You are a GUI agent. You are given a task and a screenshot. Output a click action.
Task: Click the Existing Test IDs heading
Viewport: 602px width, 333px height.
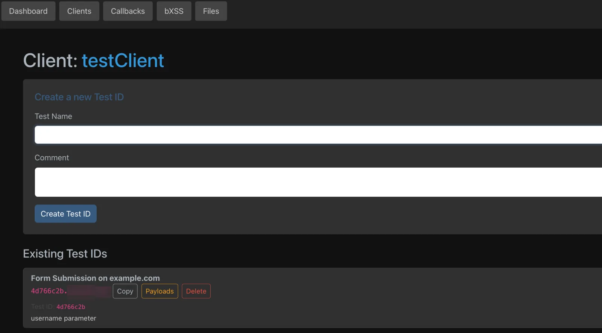[x=65, y=254]
